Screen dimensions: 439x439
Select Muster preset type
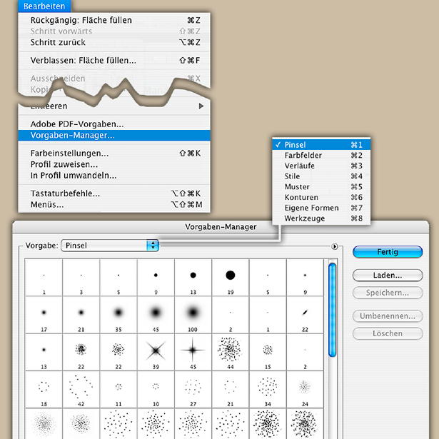tap(321, 187)
